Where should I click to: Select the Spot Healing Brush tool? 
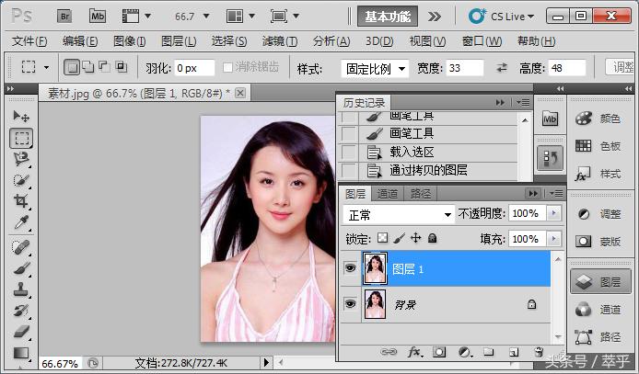tap(21, 247)
